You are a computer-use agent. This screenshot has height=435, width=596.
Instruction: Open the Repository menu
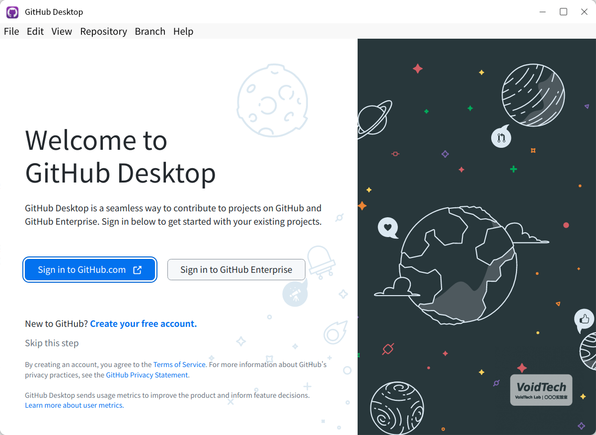tap(103, 31)
